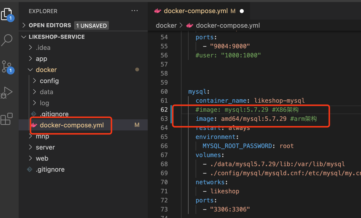The height and width of the screenshot is (218, 361).
Task: Open Explorer more actions ellipsis menu
Action: [x=135, y=11]
